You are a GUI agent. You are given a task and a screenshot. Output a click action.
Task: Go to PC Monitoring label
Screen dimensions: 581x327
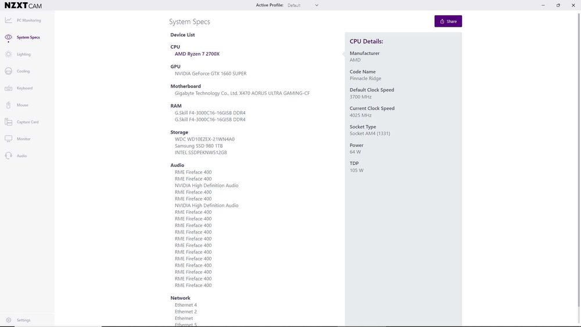[29, 20]
